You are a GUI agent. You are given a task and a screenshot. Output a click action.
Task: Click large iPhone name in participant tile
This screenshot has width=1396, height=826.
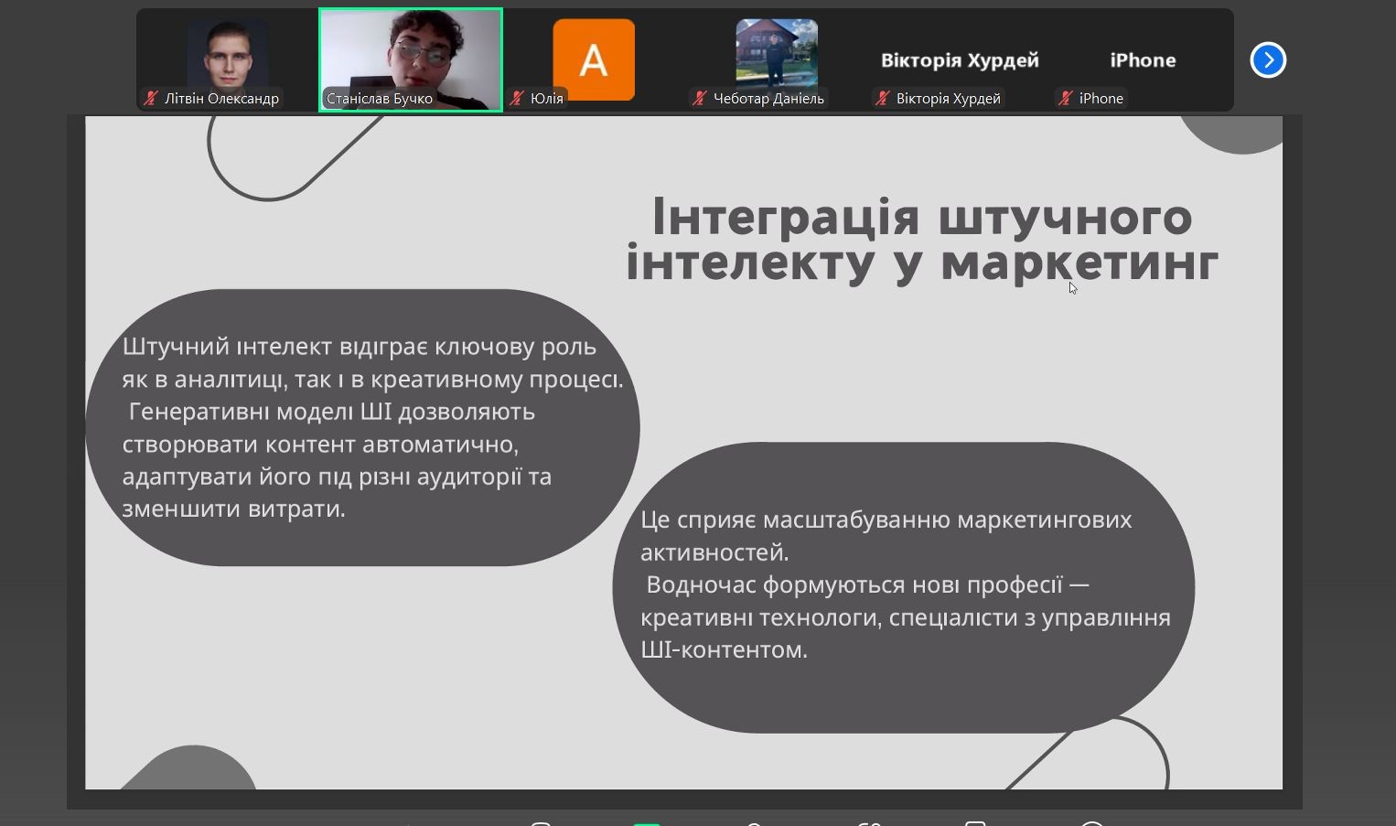[x=1143, y=60]
